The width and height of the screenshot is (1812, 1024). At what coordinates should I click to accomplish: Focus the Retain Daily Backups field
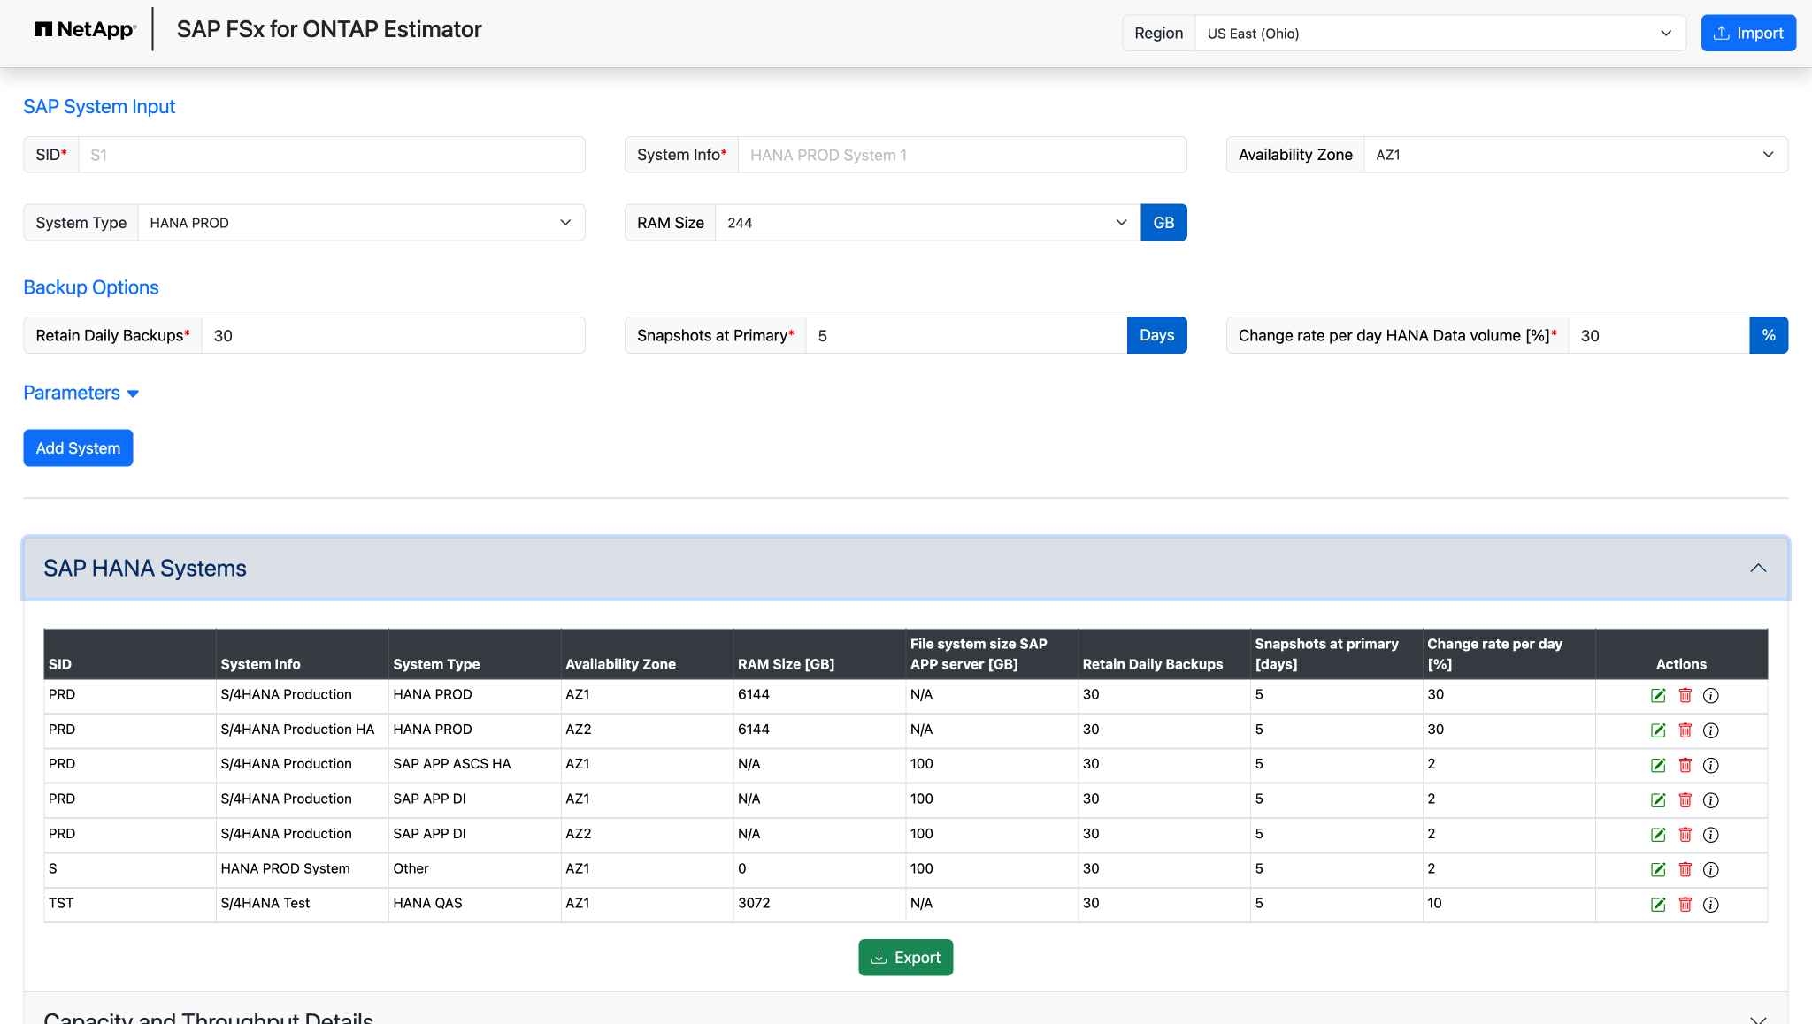pos(393,335)
